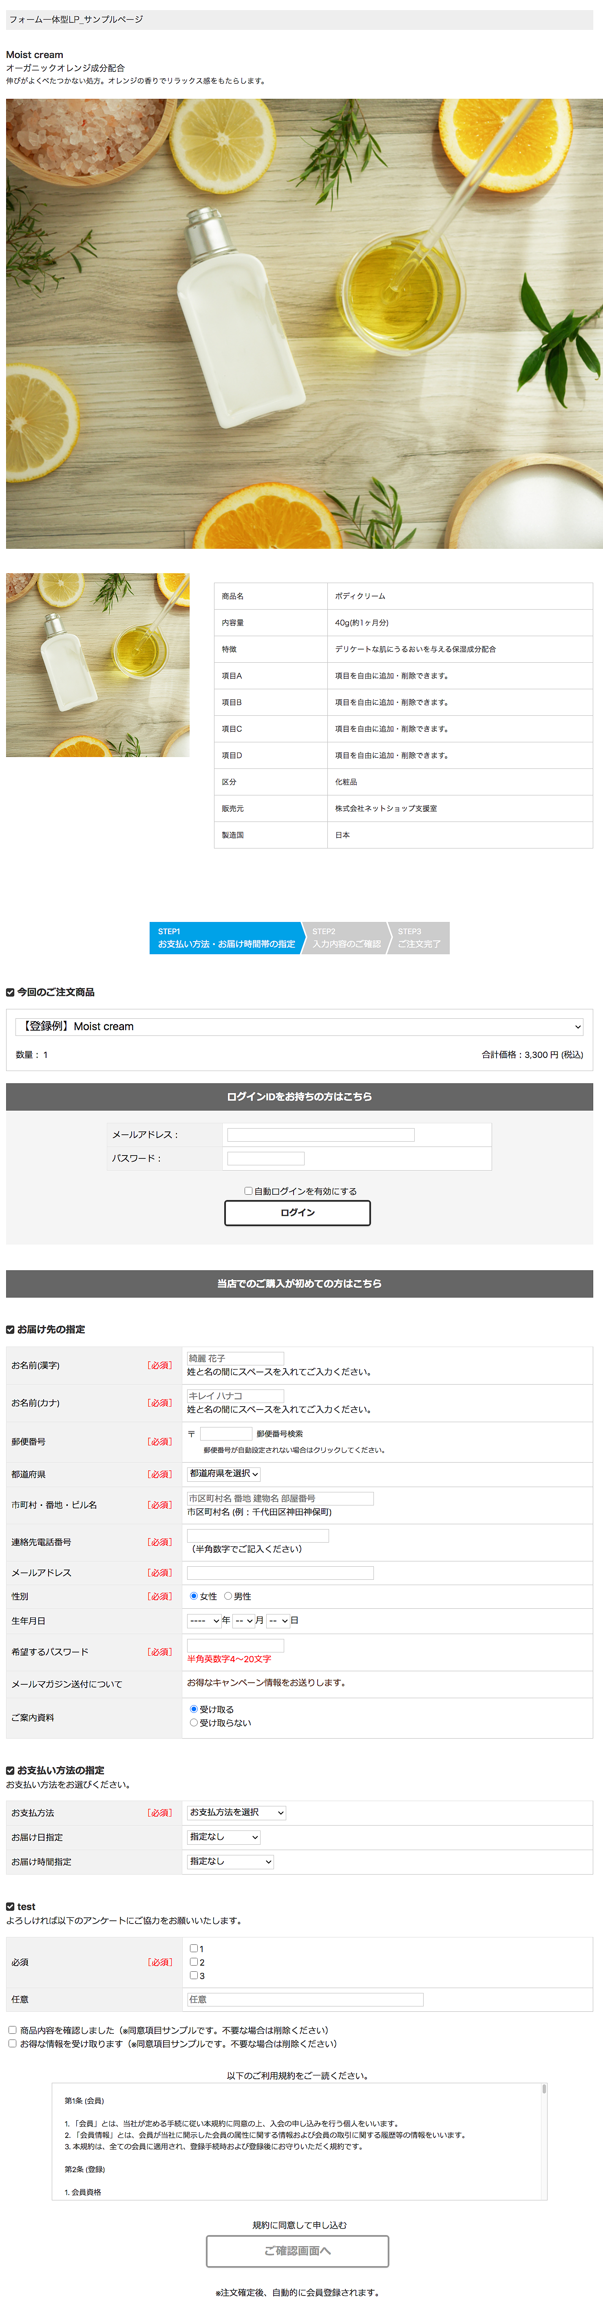The height and width of the screenshot is (2309, 603).
Task: Click 化粧品 category cell
Action: [460, 782]
